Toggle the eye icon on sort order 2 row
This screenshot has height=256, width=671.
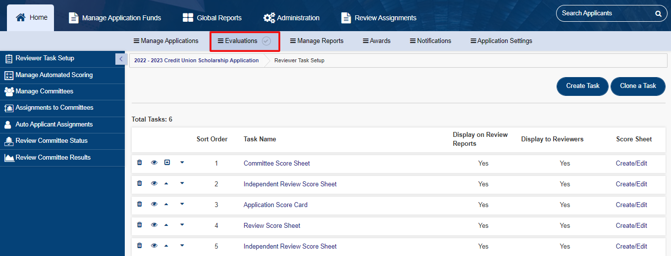[x=154, y=183]
